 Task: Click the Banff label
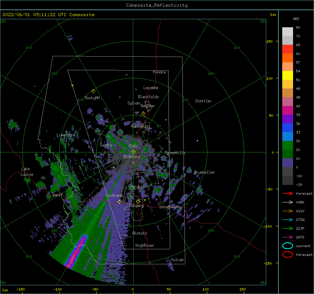click(58, 195)
